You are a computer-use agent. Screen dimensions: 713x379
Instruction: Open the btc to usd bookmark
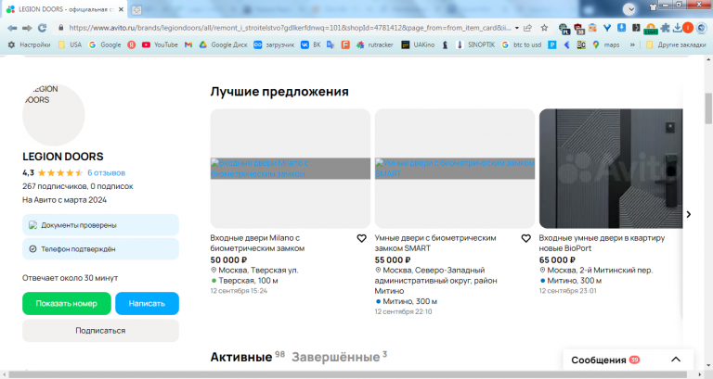point(522,44)
